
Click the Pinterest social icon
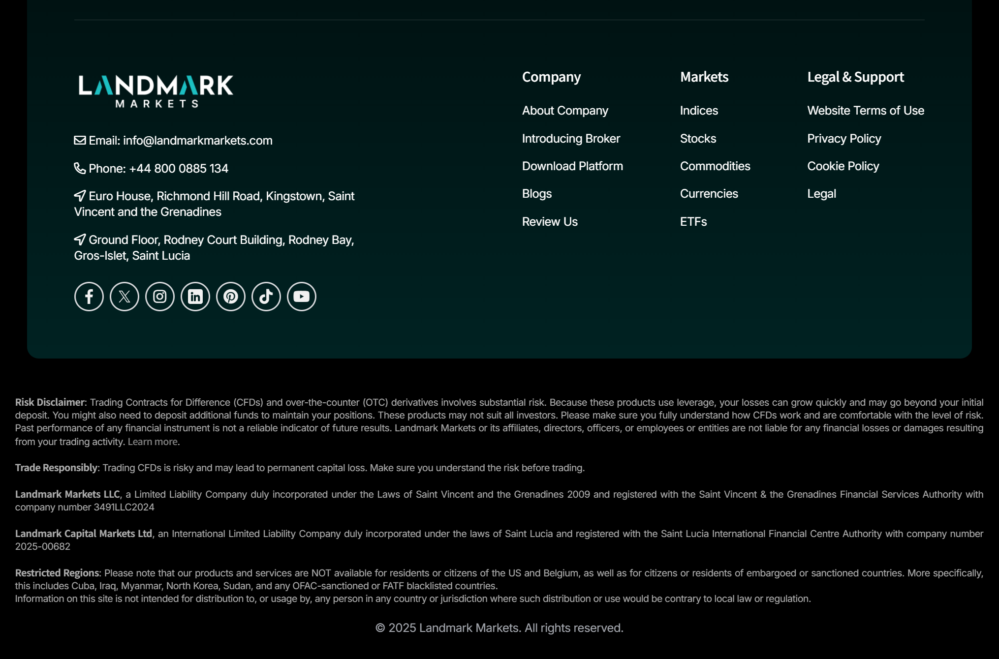pos(231,297)
